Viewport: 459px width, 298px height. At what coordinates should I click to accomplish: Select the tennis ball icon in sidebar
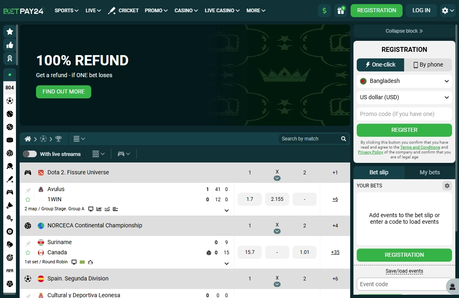pyautogui.click(x=10, y=114)
